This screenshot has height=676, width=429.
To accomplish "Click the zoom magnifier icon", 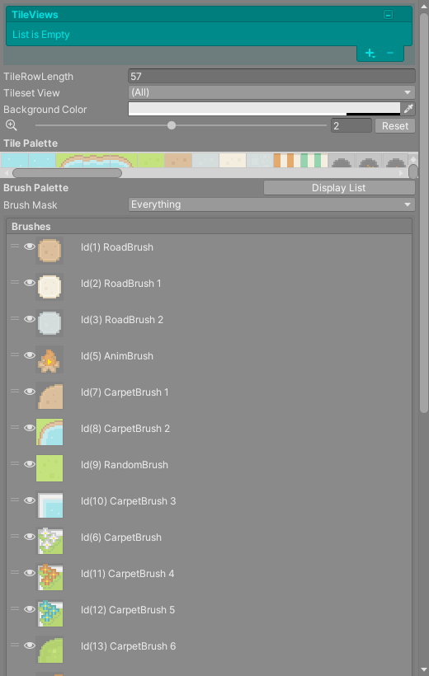I will [12, 125].
